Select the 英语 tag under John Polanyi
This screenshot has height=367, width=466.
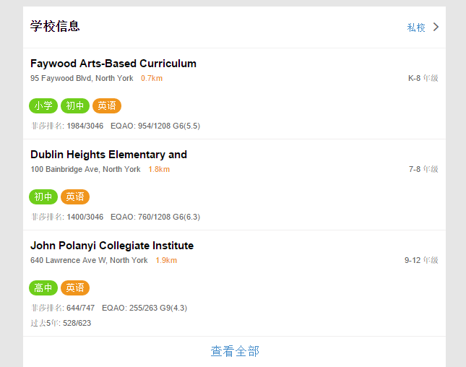pos(75,288)
